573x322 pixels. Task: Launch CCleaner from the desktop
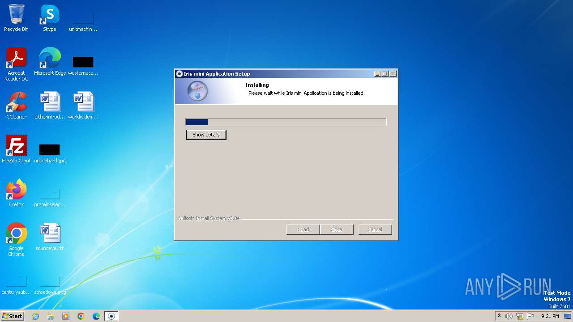point(16,106)
